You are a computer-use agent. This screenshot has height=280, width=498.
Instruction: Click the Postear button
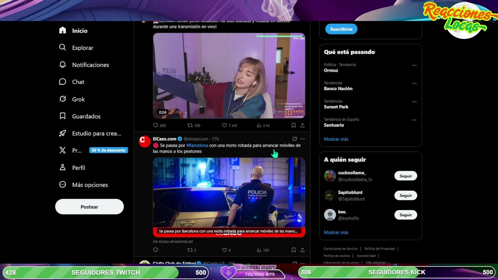pyautogui.click(x=89, y=207)
